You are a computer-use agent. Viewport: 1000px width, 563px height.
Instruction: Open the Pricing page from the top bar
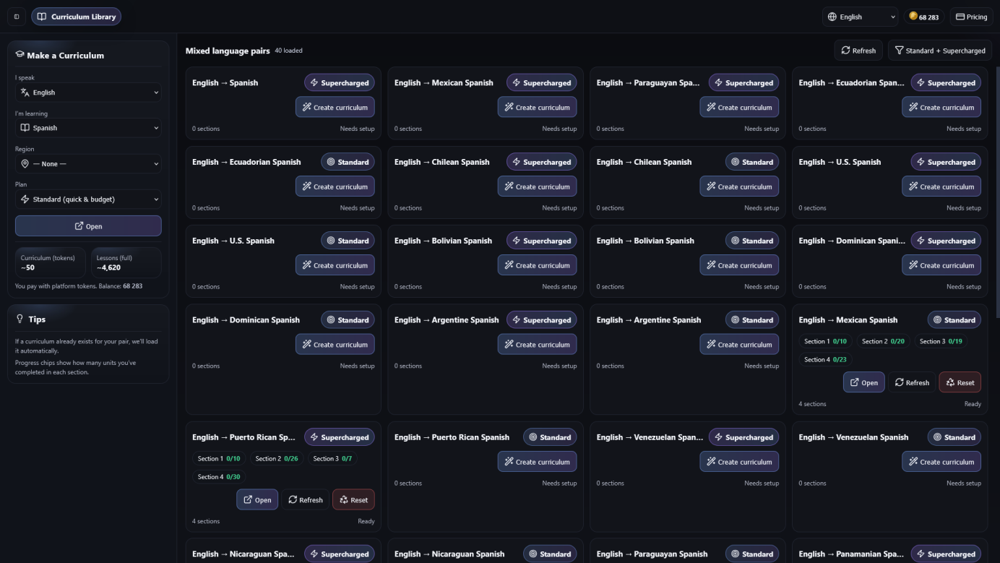tap(971, 17)
